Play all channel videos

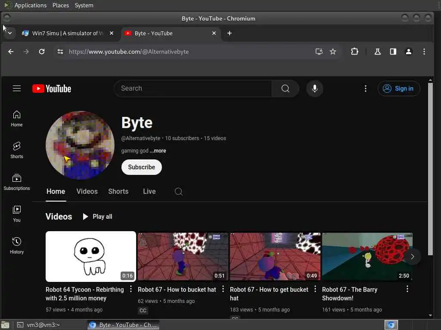coord(97,217)
